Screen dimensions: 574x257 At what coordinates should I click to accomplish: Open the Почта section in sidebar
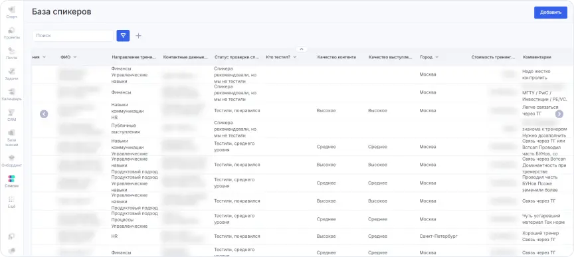[x=11, y=53]
